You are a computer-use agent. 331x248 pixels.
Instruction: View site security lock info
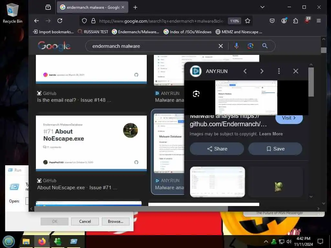[93, 21]
